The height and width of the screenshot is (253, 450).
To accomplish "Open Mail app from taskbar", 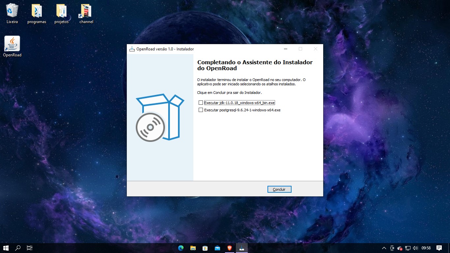I will click(x=217, y=248).
